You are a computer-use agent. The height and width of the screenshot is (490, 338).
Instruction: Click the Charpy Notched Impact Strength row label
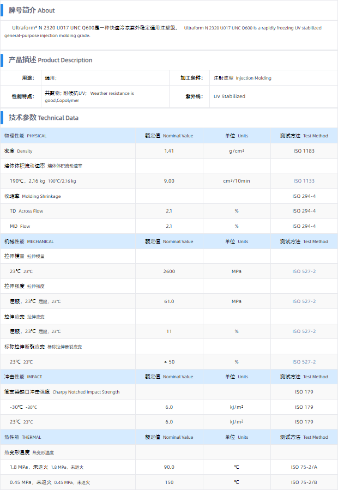click(x=62, y=392)
